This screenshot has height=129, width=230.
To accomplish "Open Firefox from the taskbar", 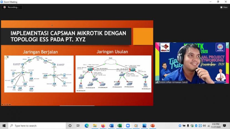I will tap(103, 126).
